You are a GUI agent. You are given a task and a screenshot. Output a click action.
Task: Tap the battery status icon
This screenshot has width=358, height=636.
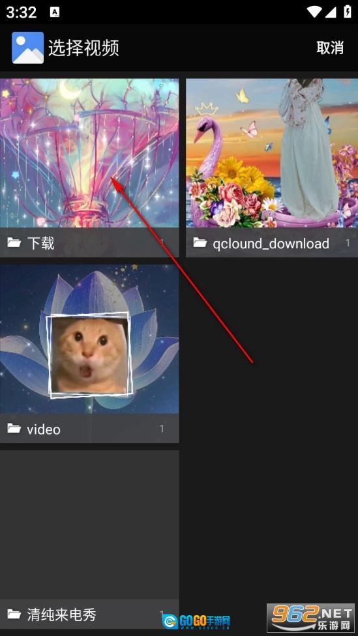tap(348, 11)
